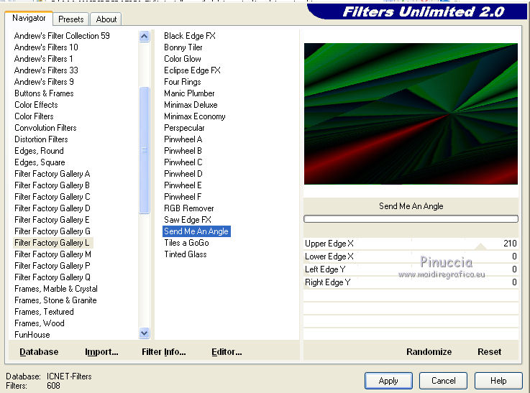Select Frames, Marble & Crystal
Screen dimensions: 530x393
tap(56, 288)
